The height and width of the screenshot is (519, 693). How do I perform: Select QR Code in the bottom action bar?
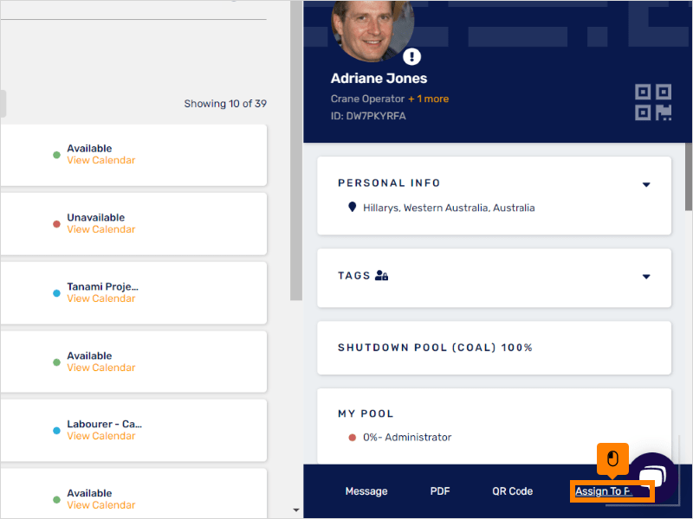(x=512, y=490)
